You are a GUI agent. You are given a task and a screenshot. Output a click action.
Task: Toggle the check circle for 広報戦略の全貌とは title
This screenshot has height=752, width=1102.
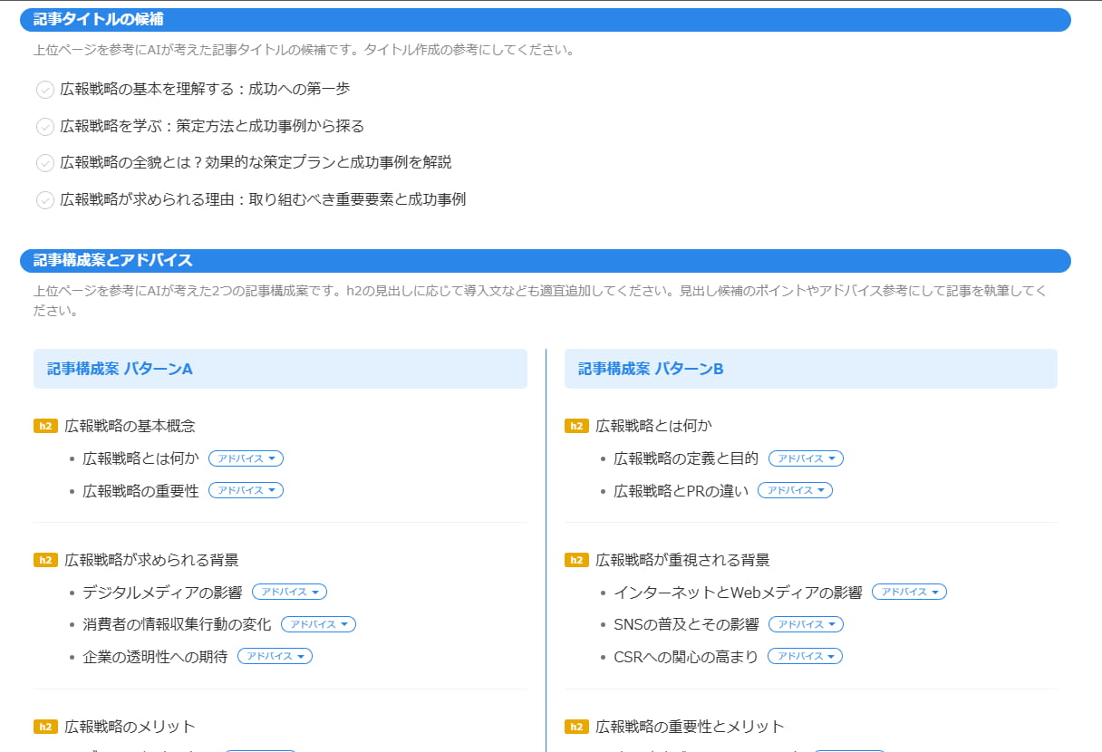click(x=45, y=163)
